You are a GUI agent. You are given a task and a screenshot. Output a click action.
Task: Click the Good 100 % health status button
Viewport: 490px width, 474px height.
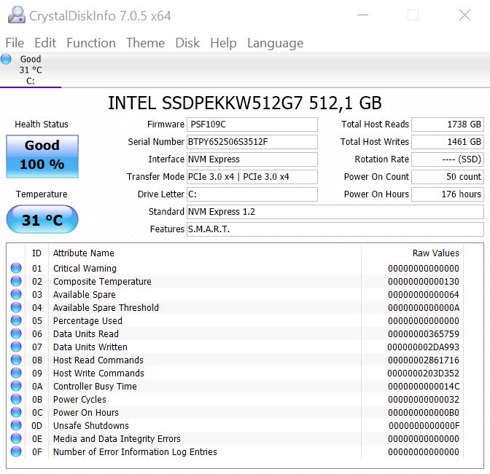tap(42, 156)
